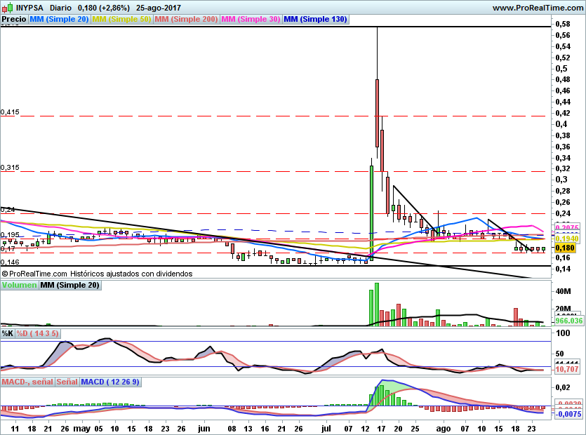The width and height of the screenshot is (586, 435).
Task: Open the Volumen indicator label
Action: pos(19,285)
